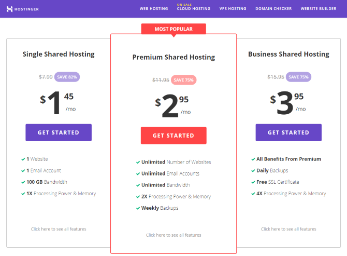Image resolution: width=347 pixels, height=256 pixels.
Task: Go to Cloud Hosting page
Action: pos(194,9)
